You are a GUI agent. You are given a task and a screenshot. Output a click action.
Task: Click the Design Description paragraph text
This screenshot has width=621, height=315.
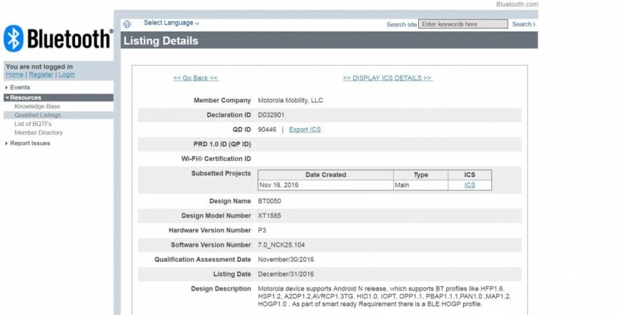pos(384,296)
